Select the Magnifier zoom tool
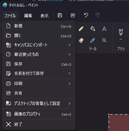This screenshot has height=131, width=129. pyautogui.click(x=104, y=40)
